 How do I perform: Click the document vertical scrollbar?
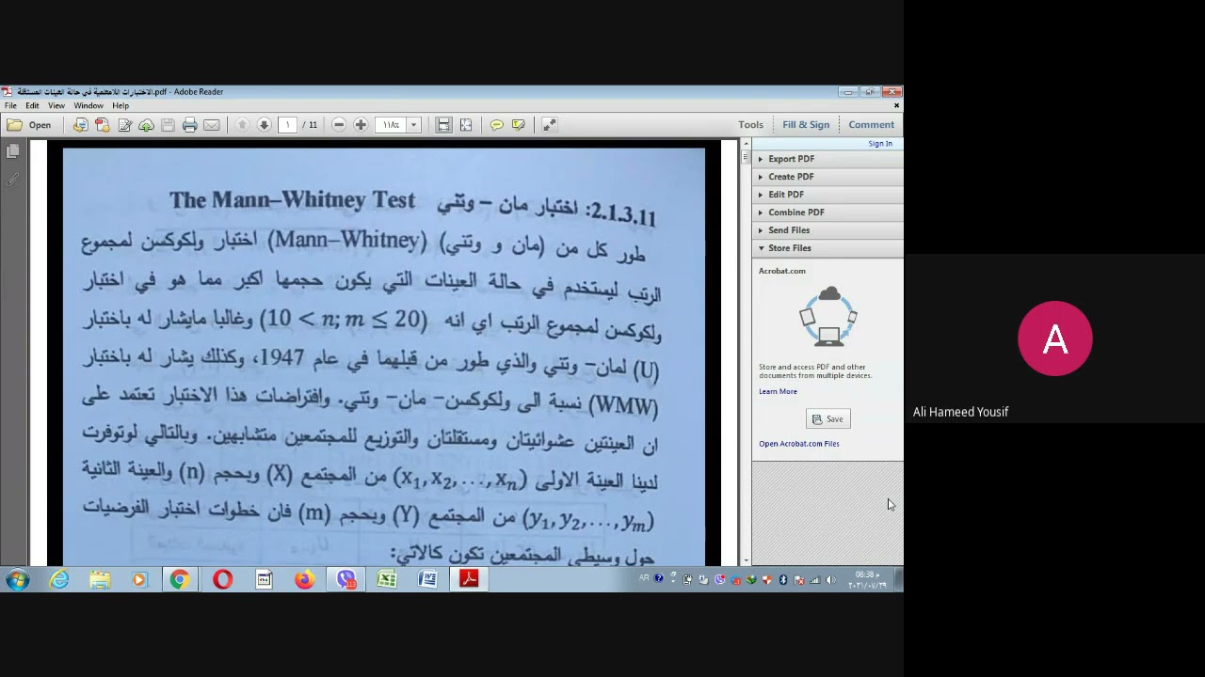(x=746, y=353)
